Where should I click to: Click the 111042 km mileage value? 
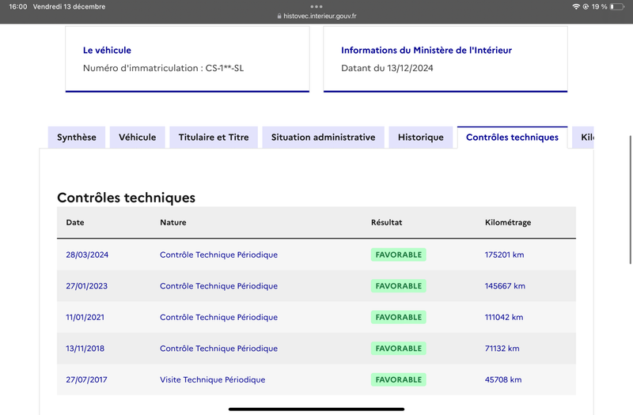[504, 318]
